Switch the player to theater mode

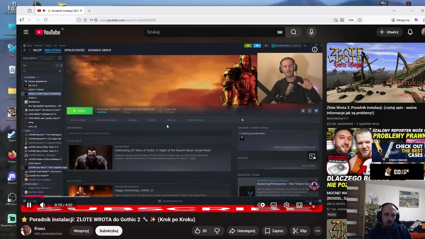(299, 205)
